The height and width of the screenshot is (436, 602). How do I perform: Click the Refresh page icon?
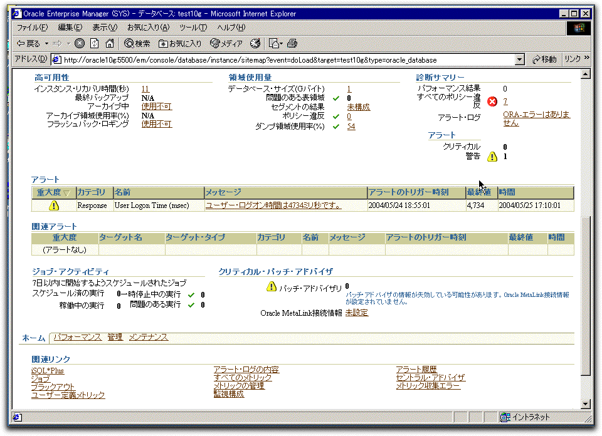pos(95,44)
